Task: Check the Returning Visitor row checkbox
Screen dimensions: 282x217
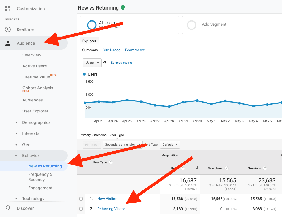Action: (81, 209)
